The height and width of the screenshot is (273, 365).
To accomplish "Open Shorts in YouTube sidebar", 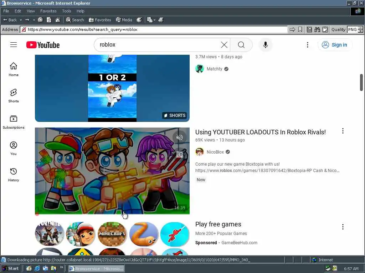I will pyautogui.click(x=14, y=96).
